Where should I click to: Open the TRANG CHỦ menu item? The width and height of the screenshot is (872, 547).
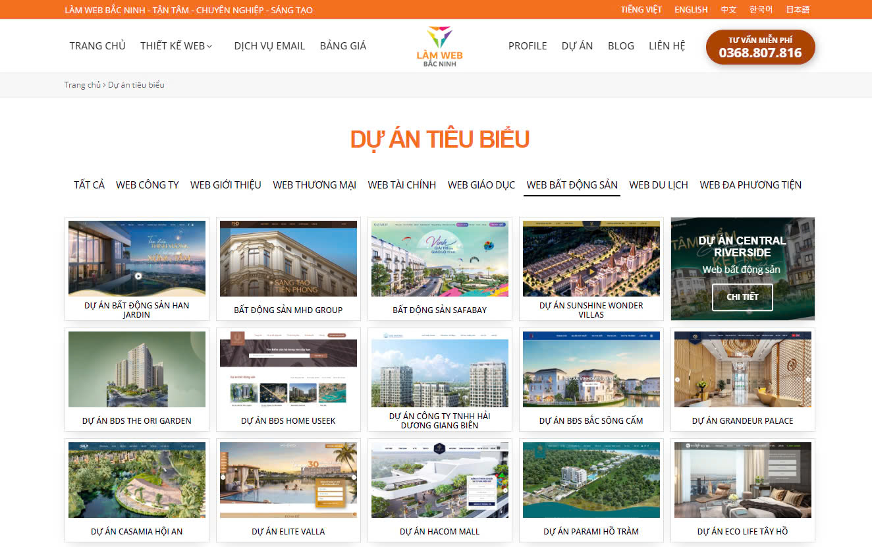[97, 46]
